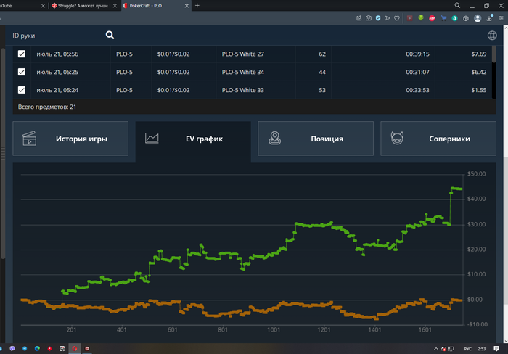Screen dimensions: 508x354
Task: Switch to the Struggle browser tab
Action: click(x=80, y=5)
